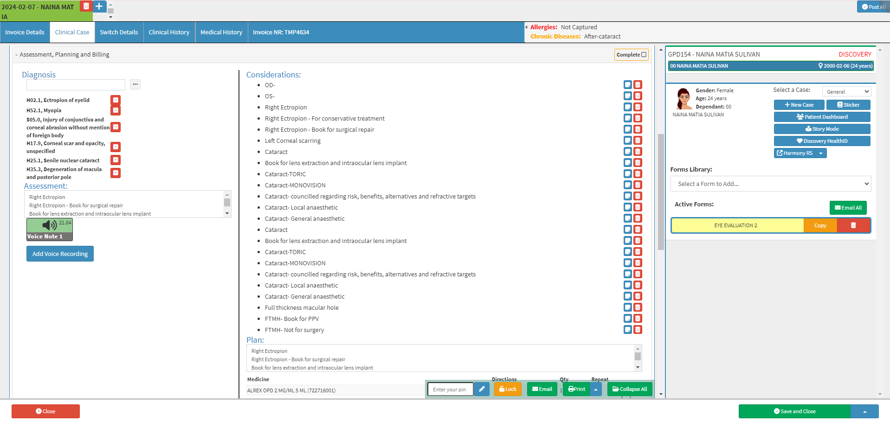
Task: Add a new case tab with the blue plus icon
Action: pyautogui.click(x=99, y=6)
